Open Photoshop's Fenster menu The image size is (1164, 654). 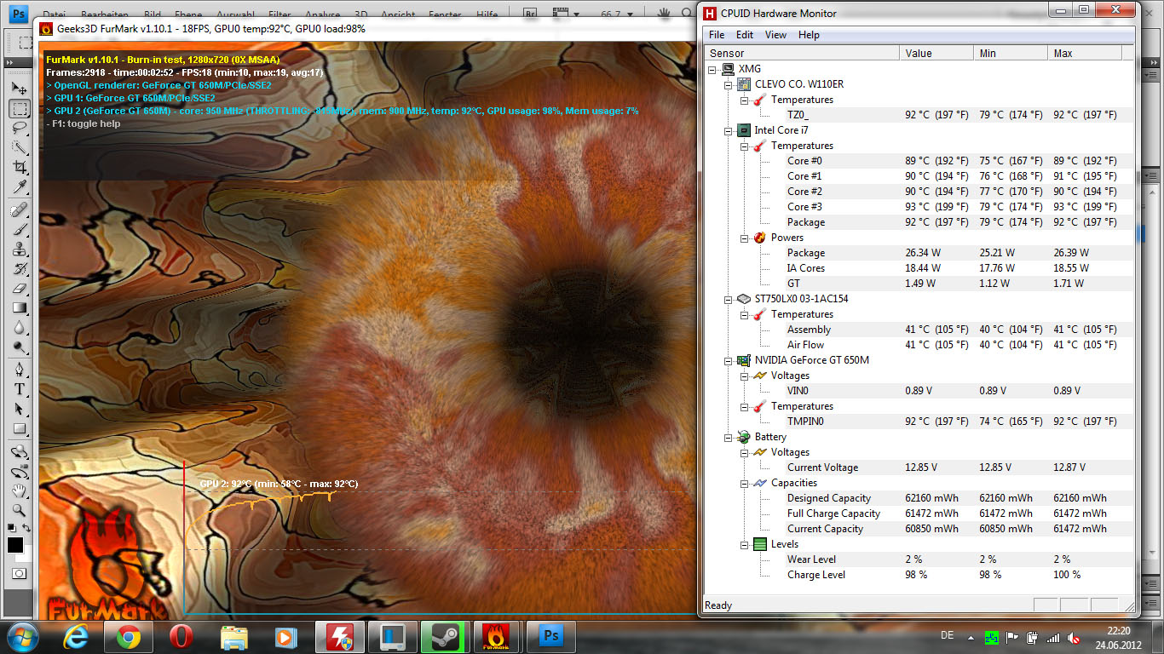tap(444, 15)
